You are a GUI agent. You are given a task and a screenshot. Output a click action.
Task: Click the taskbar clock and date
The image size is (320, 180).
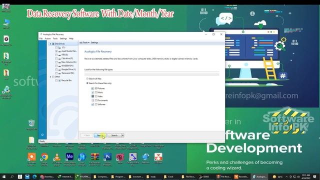(306, 176)
